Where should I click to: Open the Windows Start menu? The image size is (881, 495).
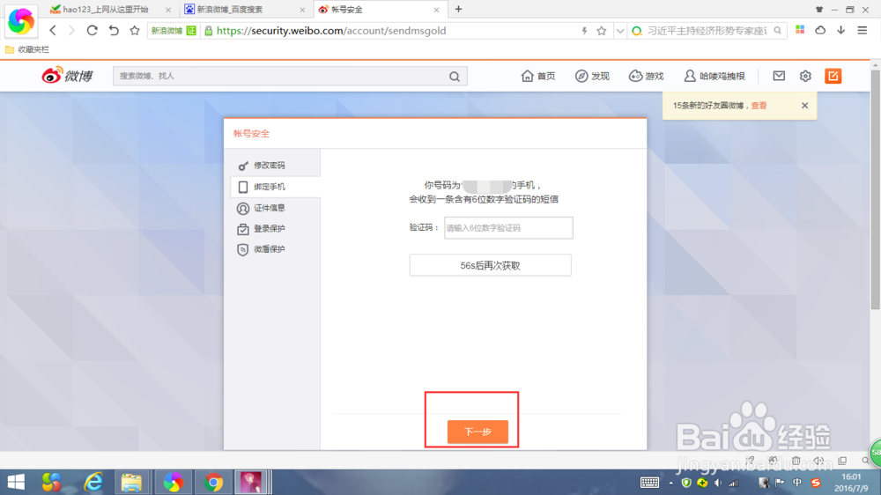[x=16, y=482]
